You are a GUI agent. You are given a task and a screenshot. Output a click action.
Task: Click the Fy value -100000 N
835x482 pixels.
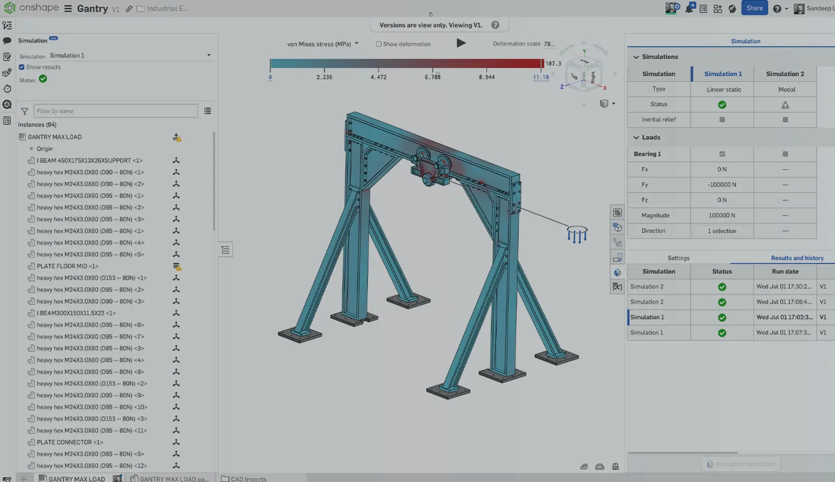click(722, 185)
